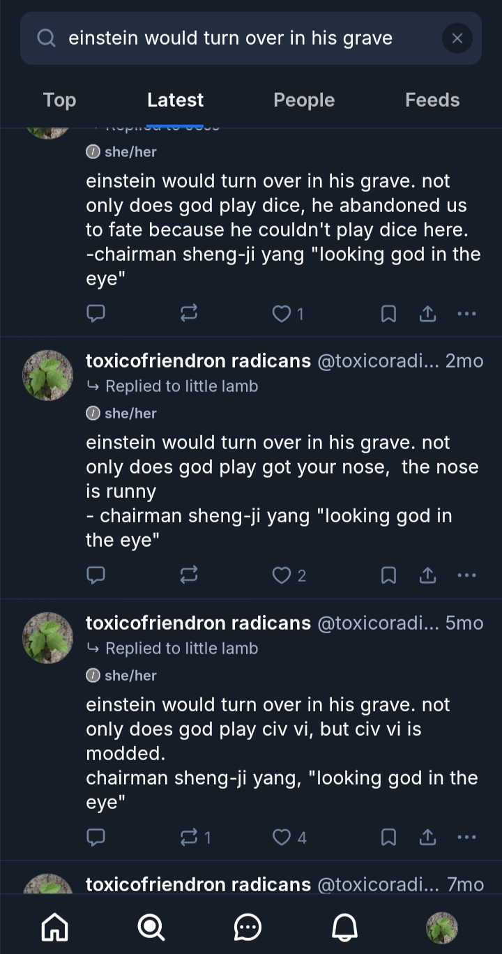Open the Chat messages icon
The height and width of the screenshot is (954, 502).
pos(248,927)
